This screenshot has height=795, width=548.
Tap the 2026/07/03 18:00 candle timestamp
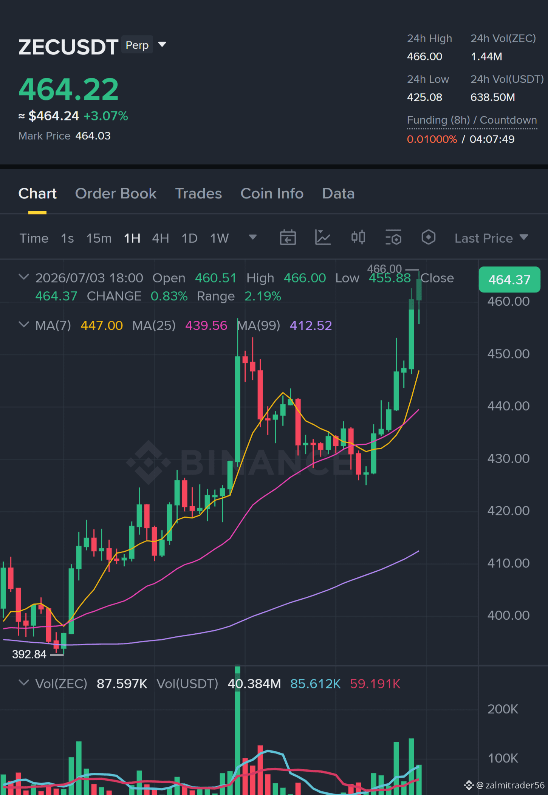coord(89,278)
